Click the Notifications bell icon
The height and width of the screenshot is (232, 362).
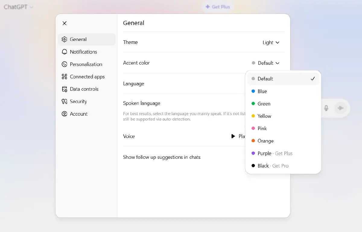click(x=64, y=52)
